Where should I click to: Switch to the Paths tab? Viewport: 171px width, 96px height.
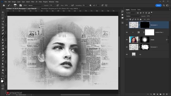pos(139,10)
